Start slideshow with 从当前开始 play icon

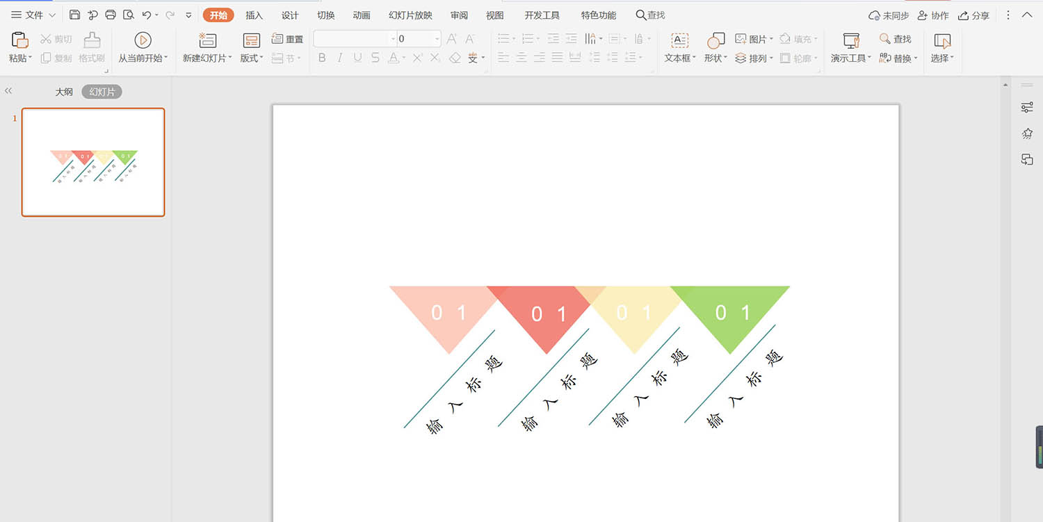(x=143, y=40)
